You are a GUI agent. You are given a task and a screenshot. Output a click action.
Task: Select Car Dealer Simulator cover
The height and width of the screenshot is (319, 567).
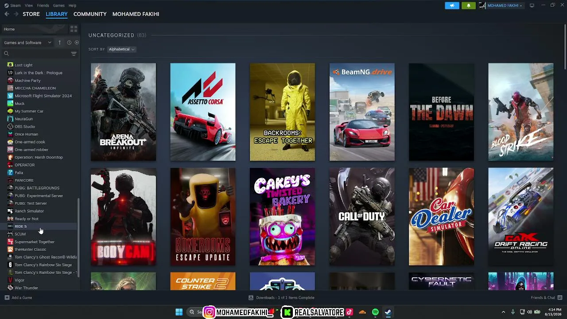coord(441,217)
